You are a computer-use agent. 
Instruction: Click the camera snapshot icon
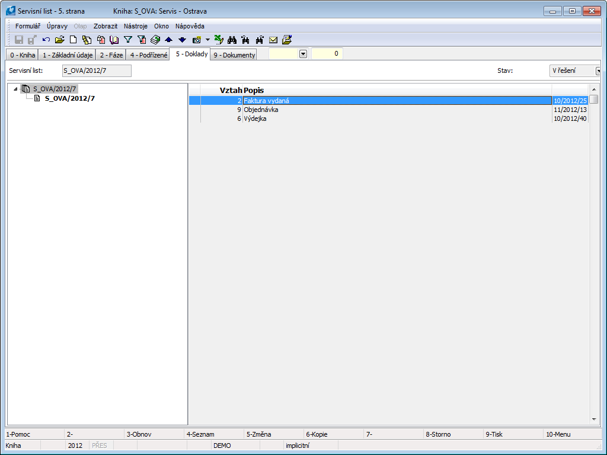click(197, 40)
